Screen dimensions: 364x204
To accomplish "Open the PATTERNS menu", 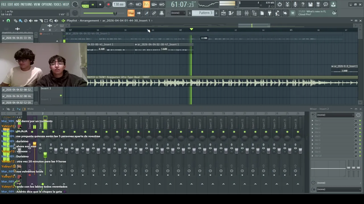I will point(26,4).
